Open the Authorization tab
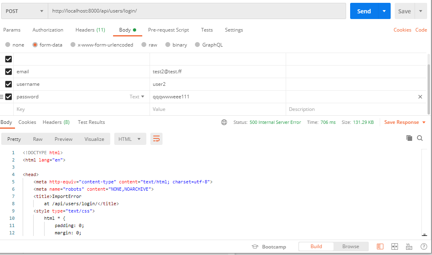Screen dimensions: 432x255 [x=48, y=30]
